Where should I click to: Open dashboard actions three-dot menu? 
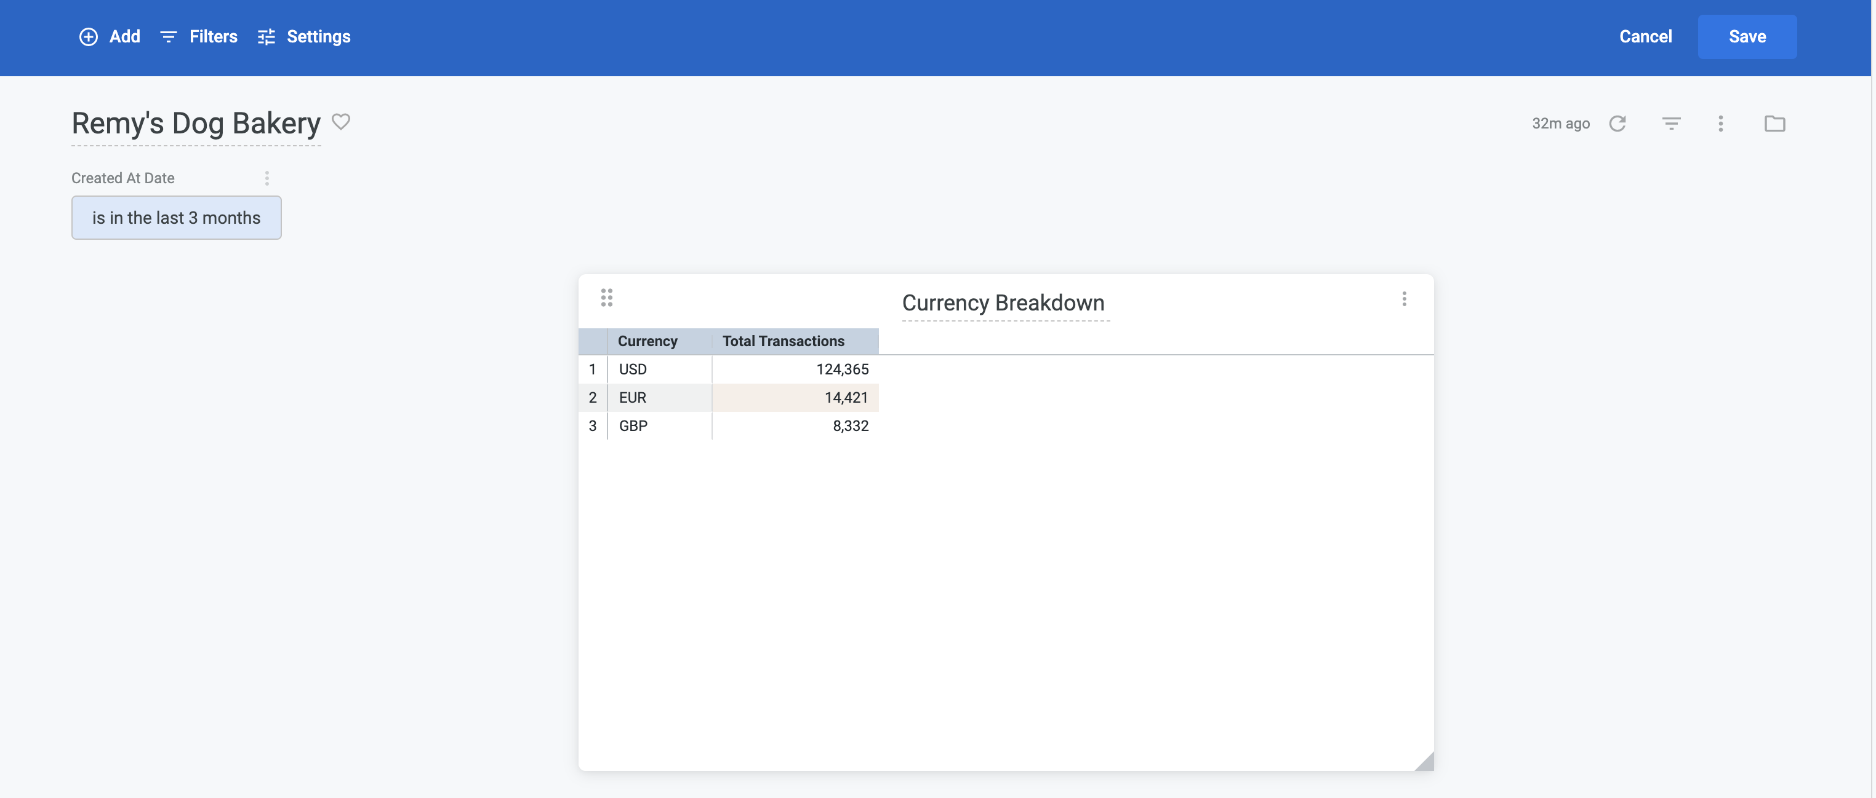(x=1720, y=124)
